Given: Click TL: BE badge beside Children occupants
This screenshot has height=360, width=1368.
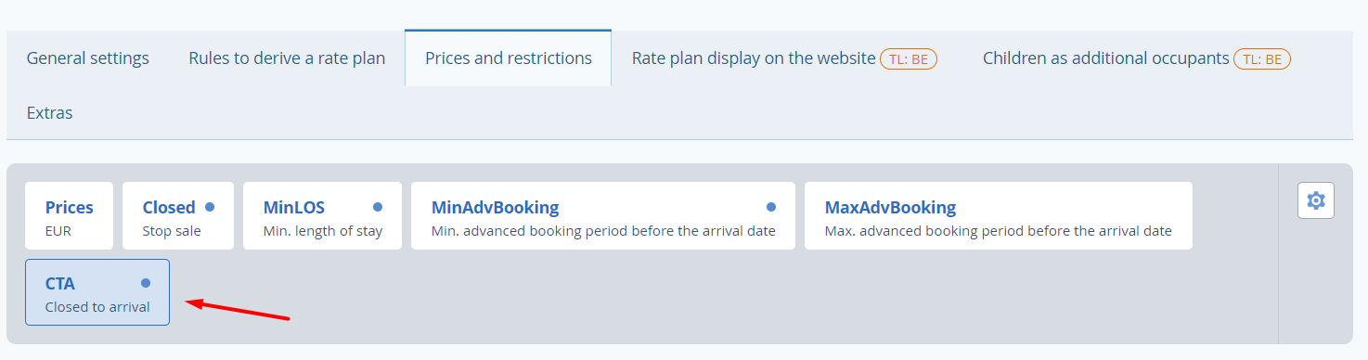Looking at the screenshot, I should tap(1262, 58).
